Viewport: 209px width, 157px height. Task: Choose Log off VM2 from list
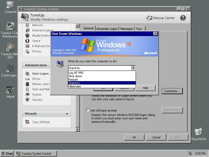(102, 73)
